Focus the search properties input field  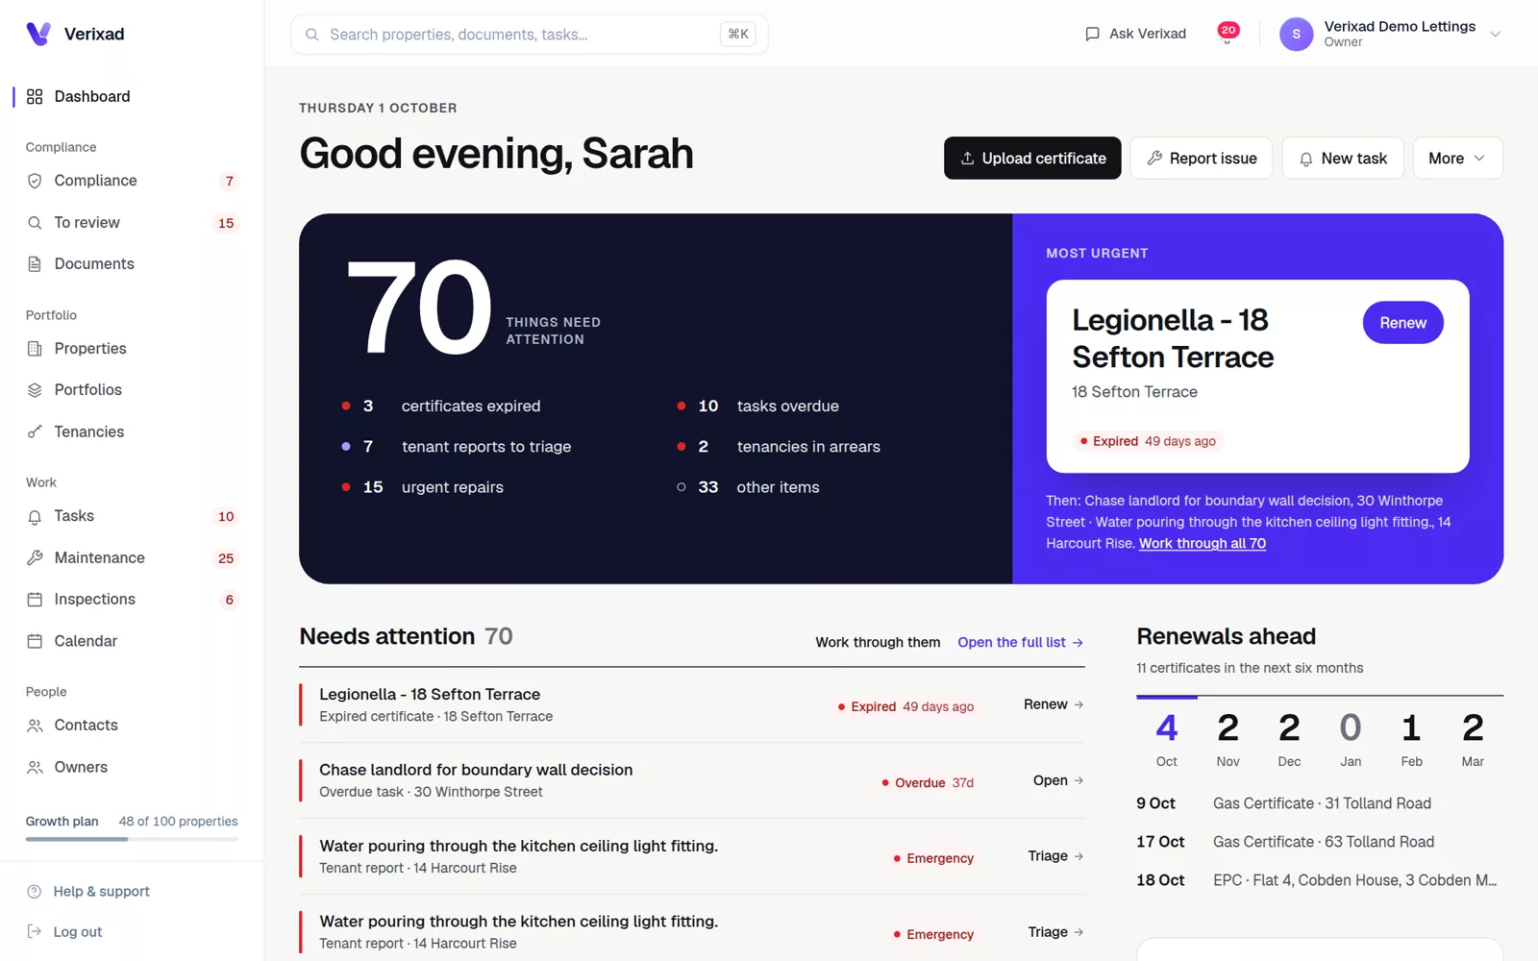click(530, 35)
